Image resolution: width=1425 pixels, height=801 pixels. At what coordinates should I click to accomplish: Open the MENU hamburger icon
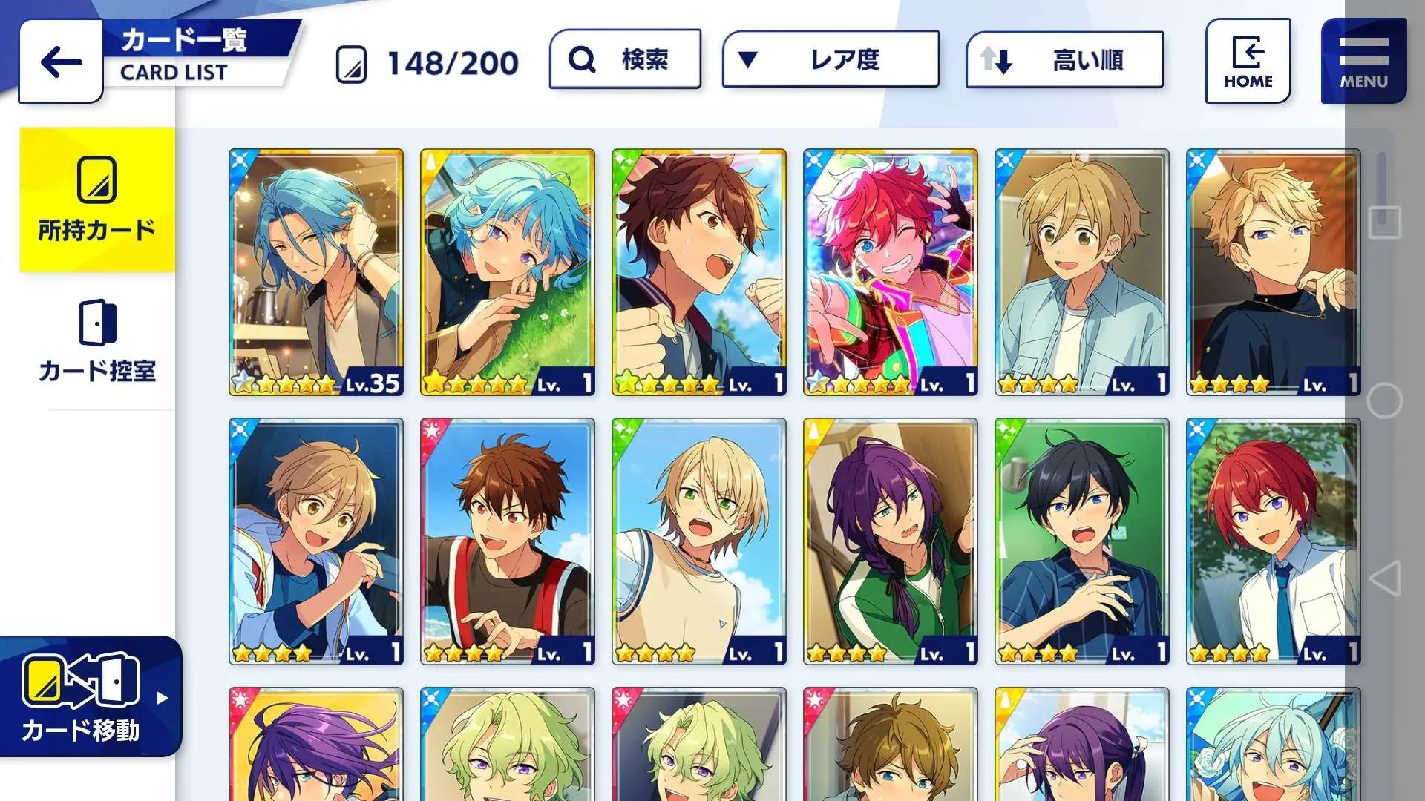click(x=1363, y=61)
